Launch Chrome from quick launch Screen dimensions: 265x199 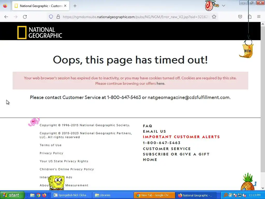coord(38,195)
